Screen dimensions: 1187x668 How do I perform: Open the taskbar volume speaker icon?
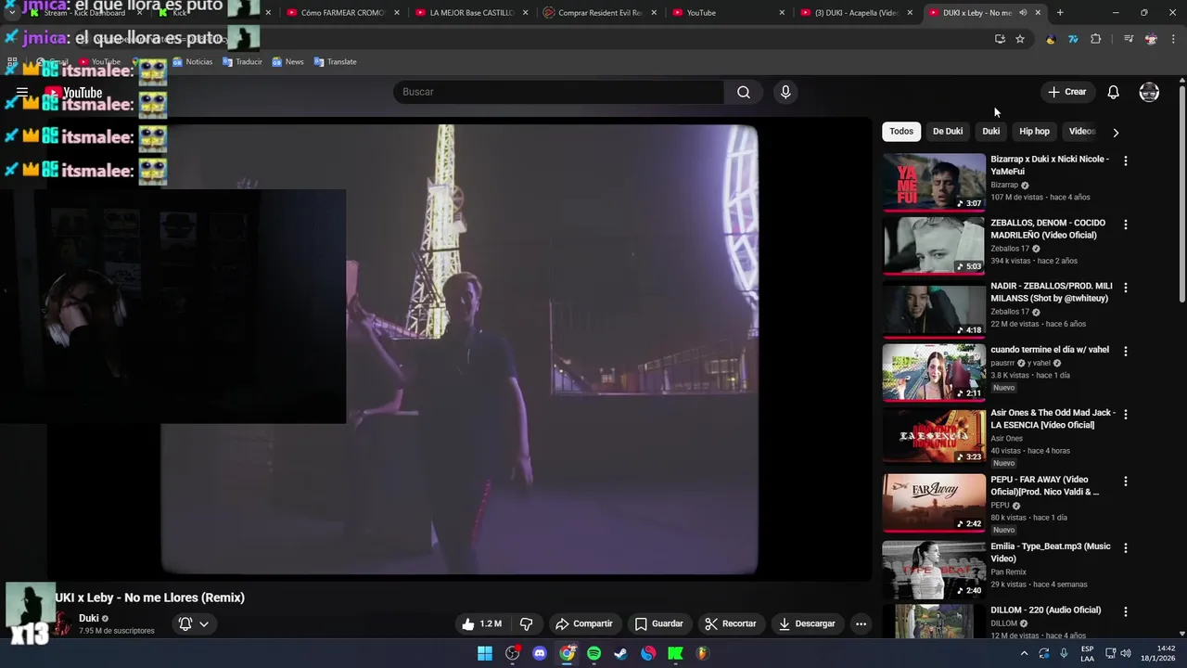1126,653
